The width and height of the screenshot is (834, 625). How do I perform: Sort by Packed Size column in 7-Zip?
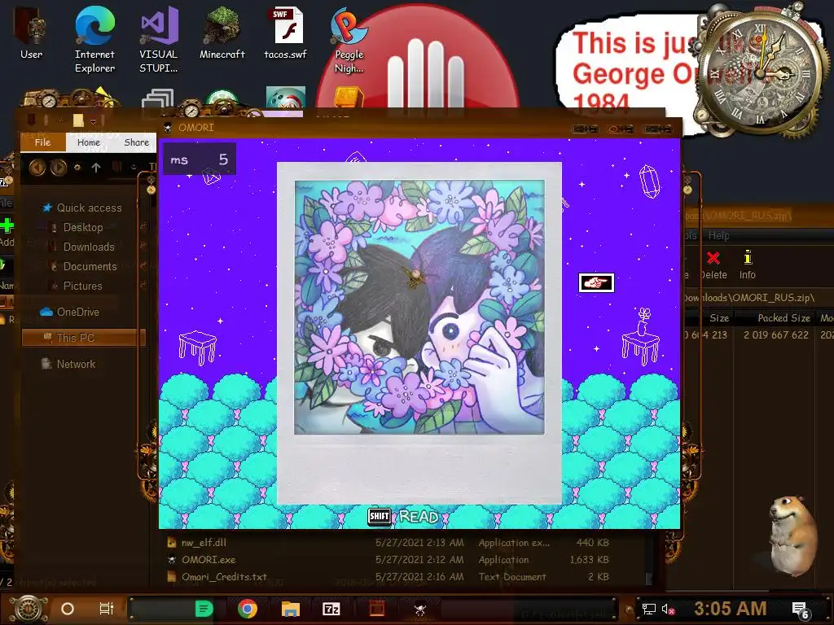click(784, 318)
